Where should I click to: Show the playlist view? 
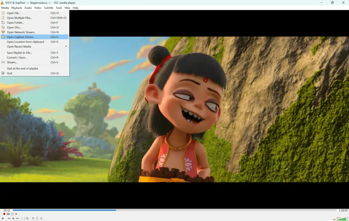tap(33, 218)
